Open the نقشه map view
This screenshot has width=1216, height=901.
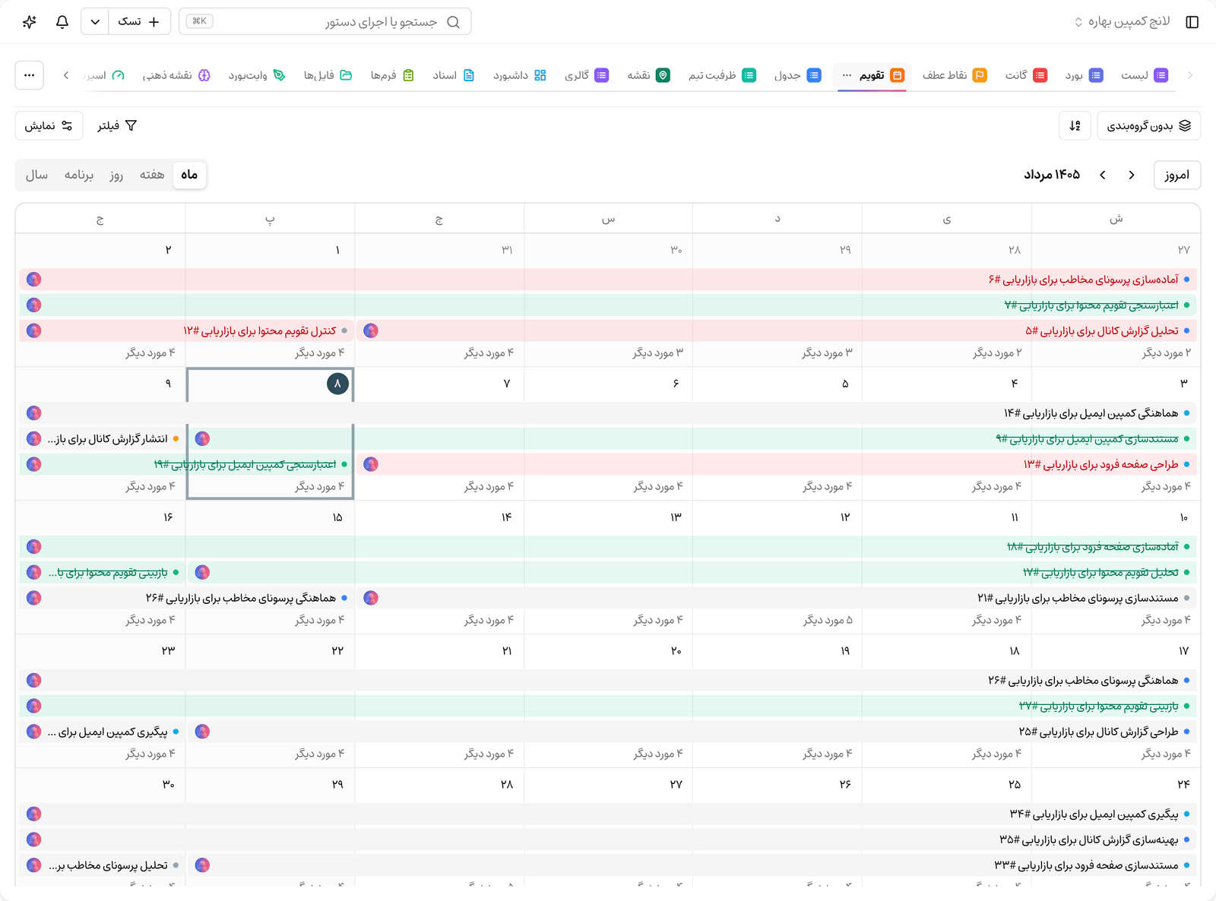(x=648, y=75)
